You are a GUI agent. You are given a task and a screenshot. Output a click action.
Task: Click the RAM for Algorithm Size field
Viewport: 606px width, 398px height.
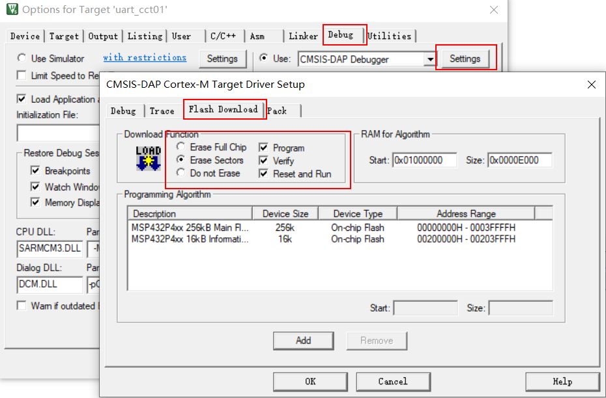pyautogui.click(x=520, y=160)
